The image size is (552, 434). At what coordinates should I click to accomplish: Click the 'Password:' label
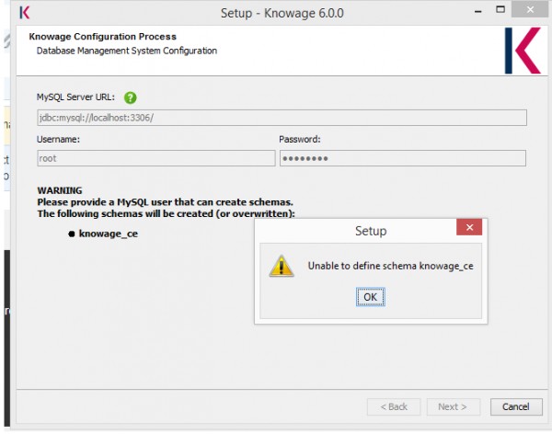point(300,140)
